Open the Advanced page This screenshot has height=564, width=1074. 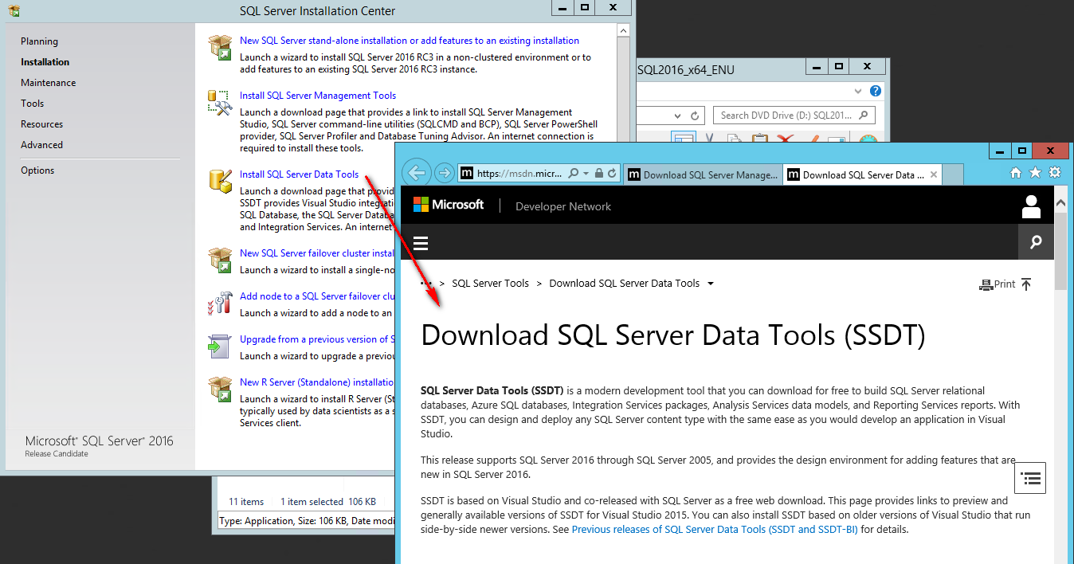41,145
